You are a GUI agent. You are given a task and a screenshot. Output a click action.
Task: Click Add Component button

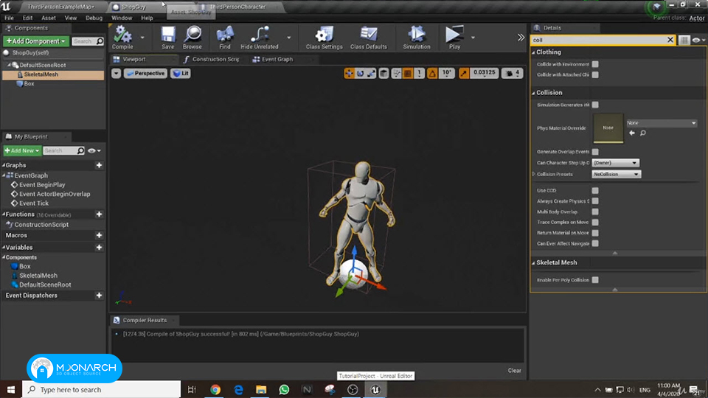(x=36, y=41)
